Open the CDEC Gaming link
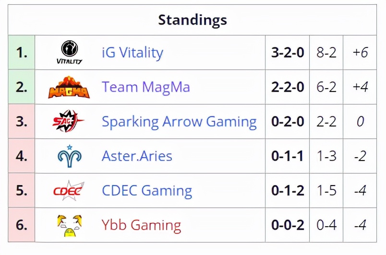Image resolution: width=386 pixels, height=255 pixels. tap(147, 191)
